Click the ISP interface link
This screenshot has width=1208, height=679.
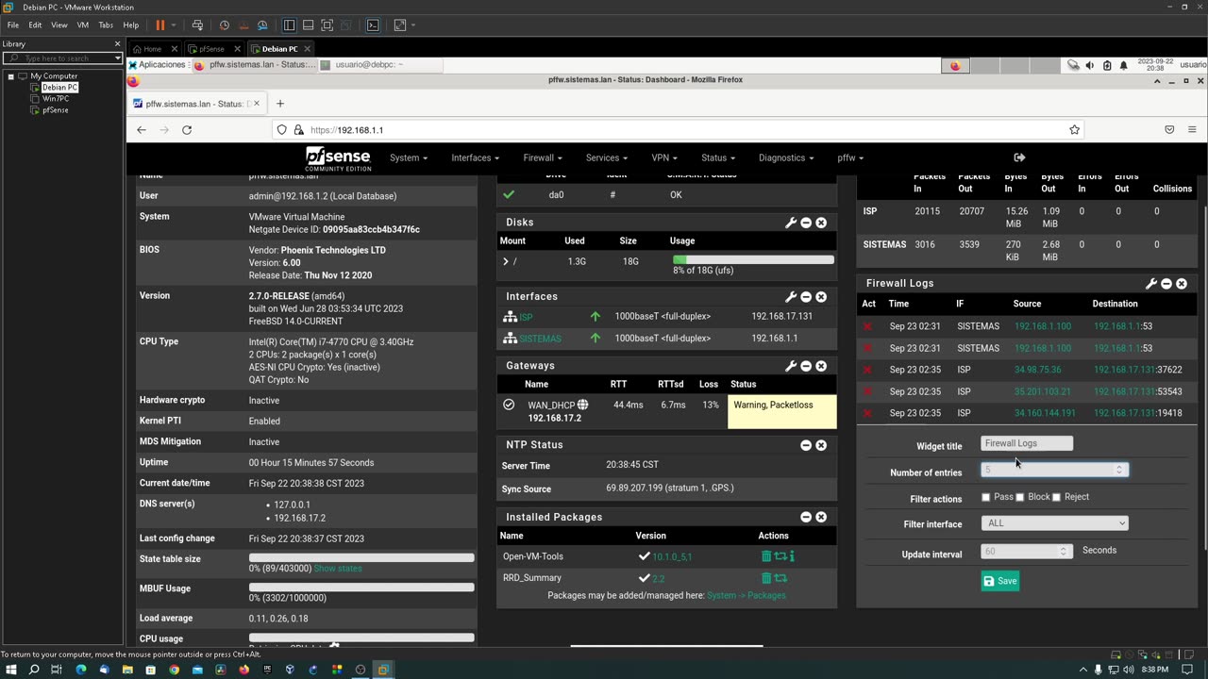coord(526,317)
